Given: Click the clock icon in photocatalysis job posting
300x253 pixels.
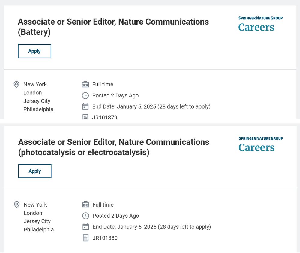Looking at the screenshot, I should 86,216.
